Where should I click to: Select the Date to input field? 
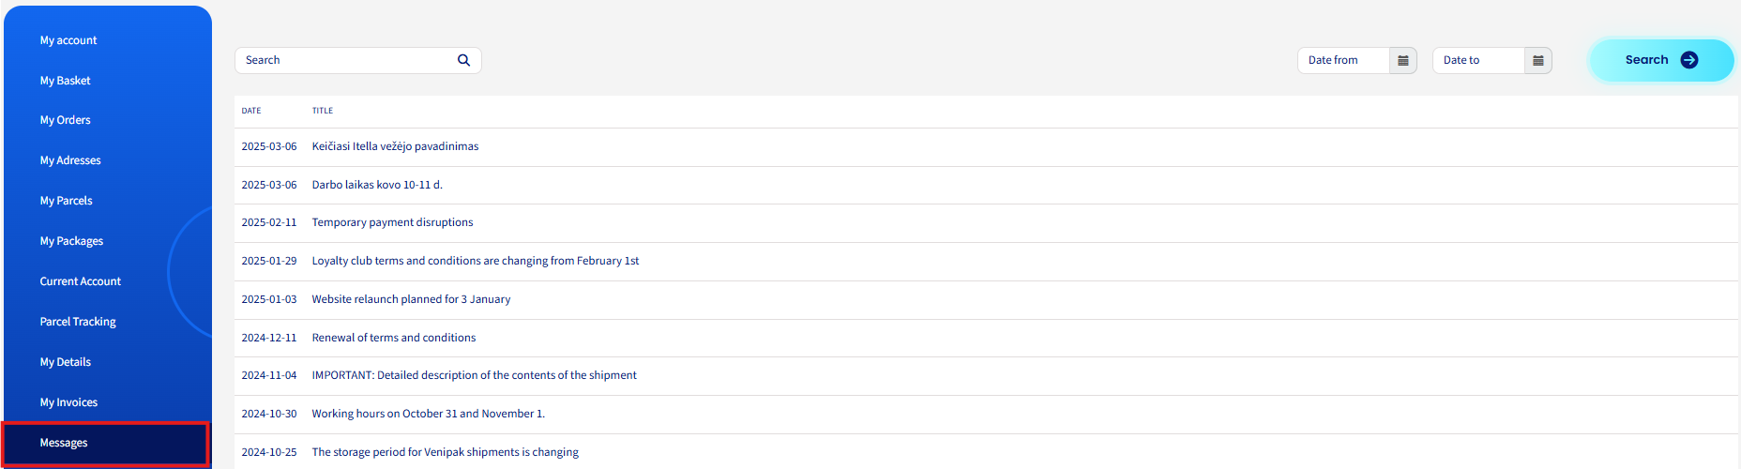click(x=1478, y=60)
